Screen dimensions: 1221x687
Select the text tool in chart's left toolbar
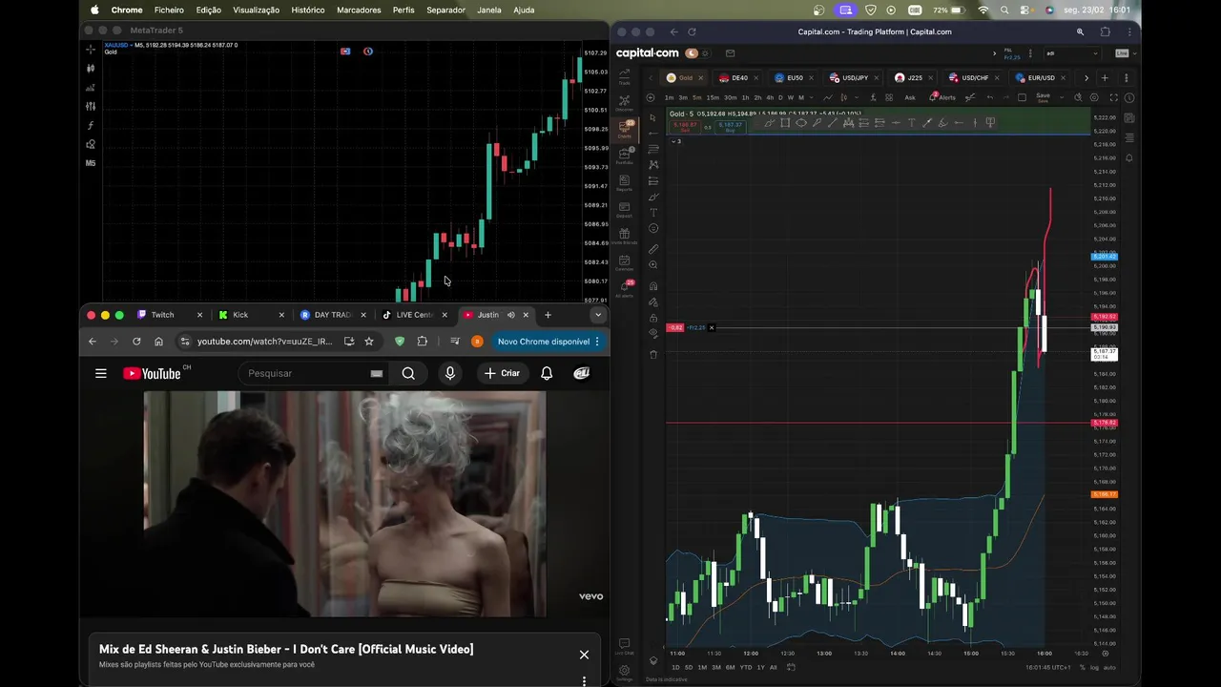(653, 212)
